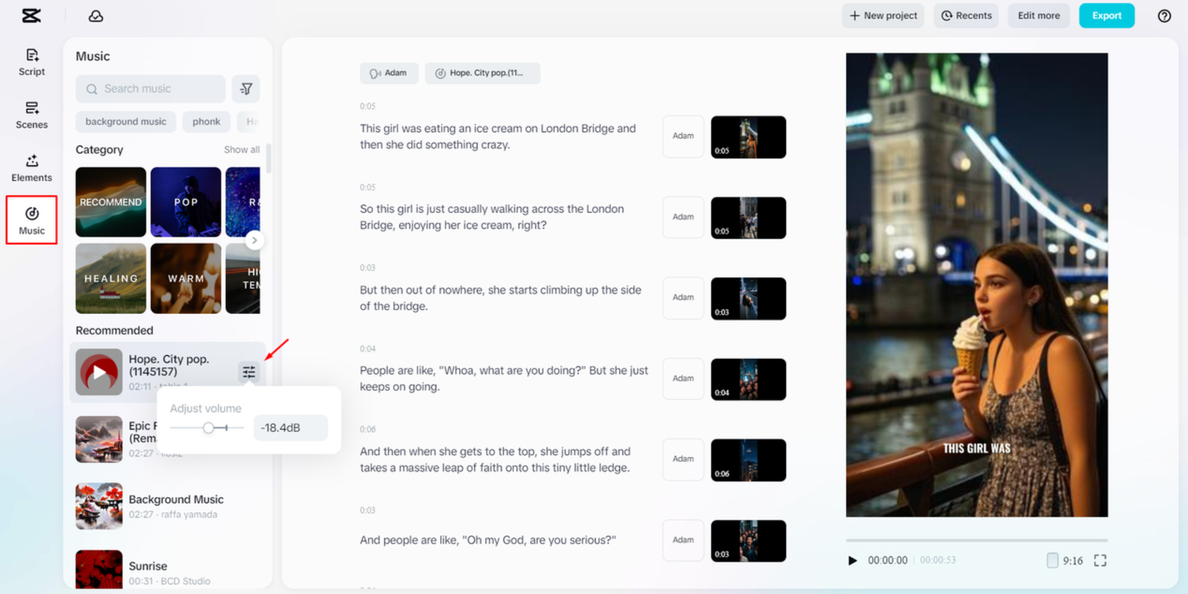Viewport: 1188px width, 594px height.
Task: Play the video preview
Action: [x=852, y=560]
